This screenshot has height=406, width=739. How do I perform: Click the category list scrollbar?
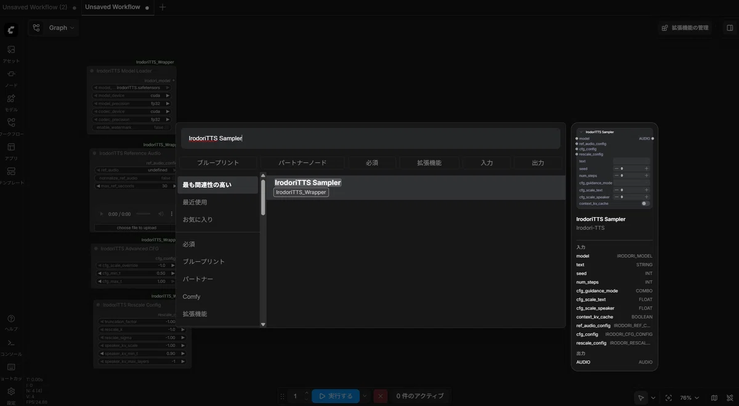click(263, 197)
